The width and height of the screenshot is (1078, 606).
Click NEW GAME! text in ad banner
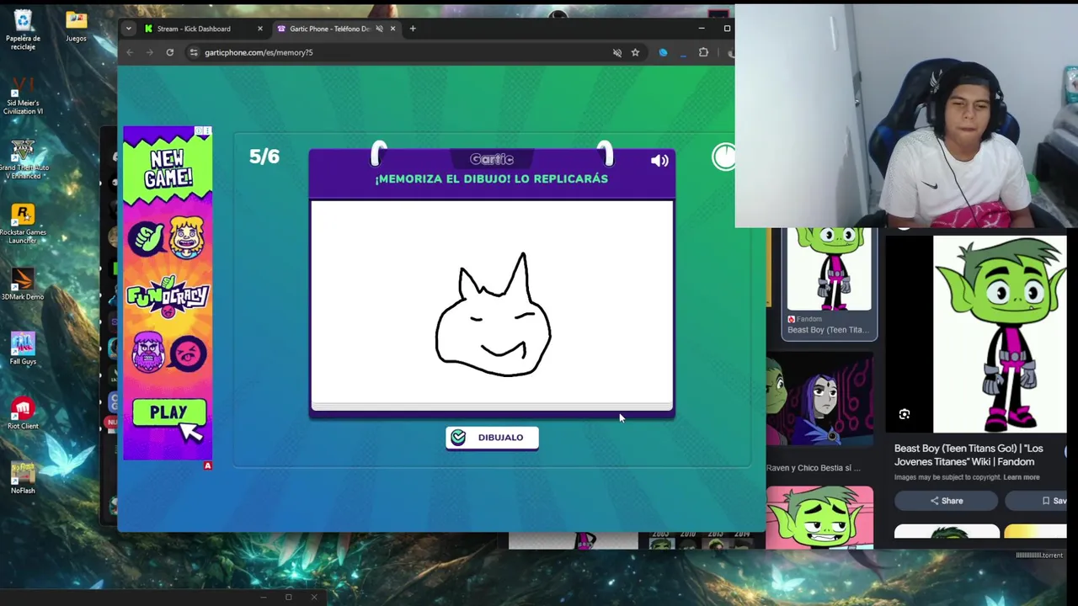pyautogui.click(x=168, y=168)
